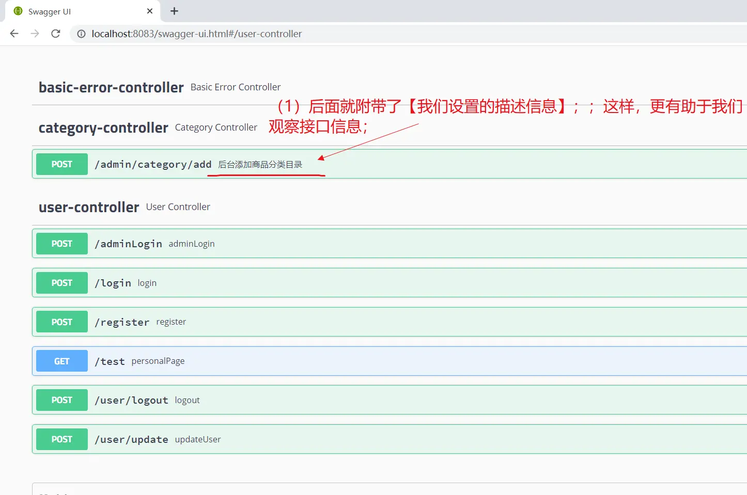Image resolution: width=747 pixels, height=495 pixels.
Task: Close the Swagger UI tab
Action: (x=150, y=11)
